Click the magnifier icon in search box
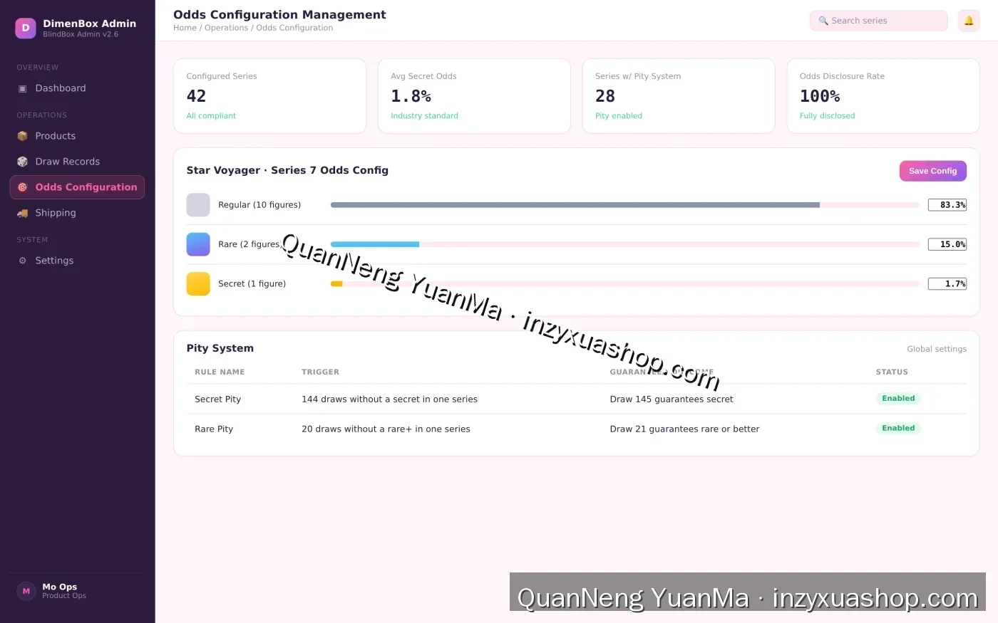Viewport: 998px width, 623px height. pyautogui.click(x=823, y=21)
